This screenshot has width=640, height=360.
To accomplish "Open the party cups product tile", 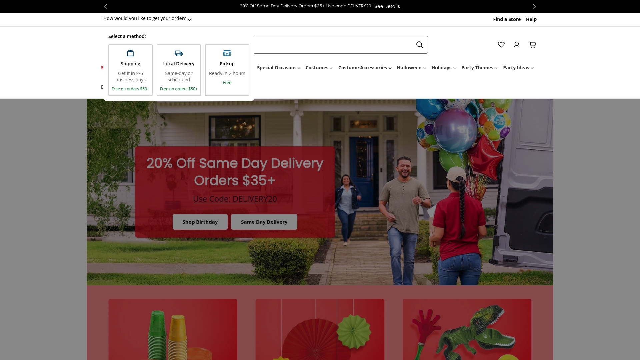I will coord(173,329).
